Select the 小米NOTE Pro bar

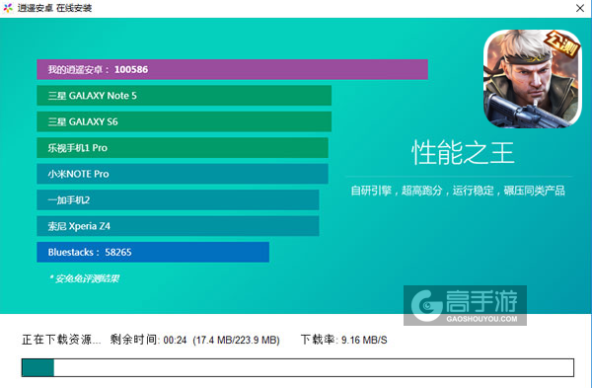[183, 174]
